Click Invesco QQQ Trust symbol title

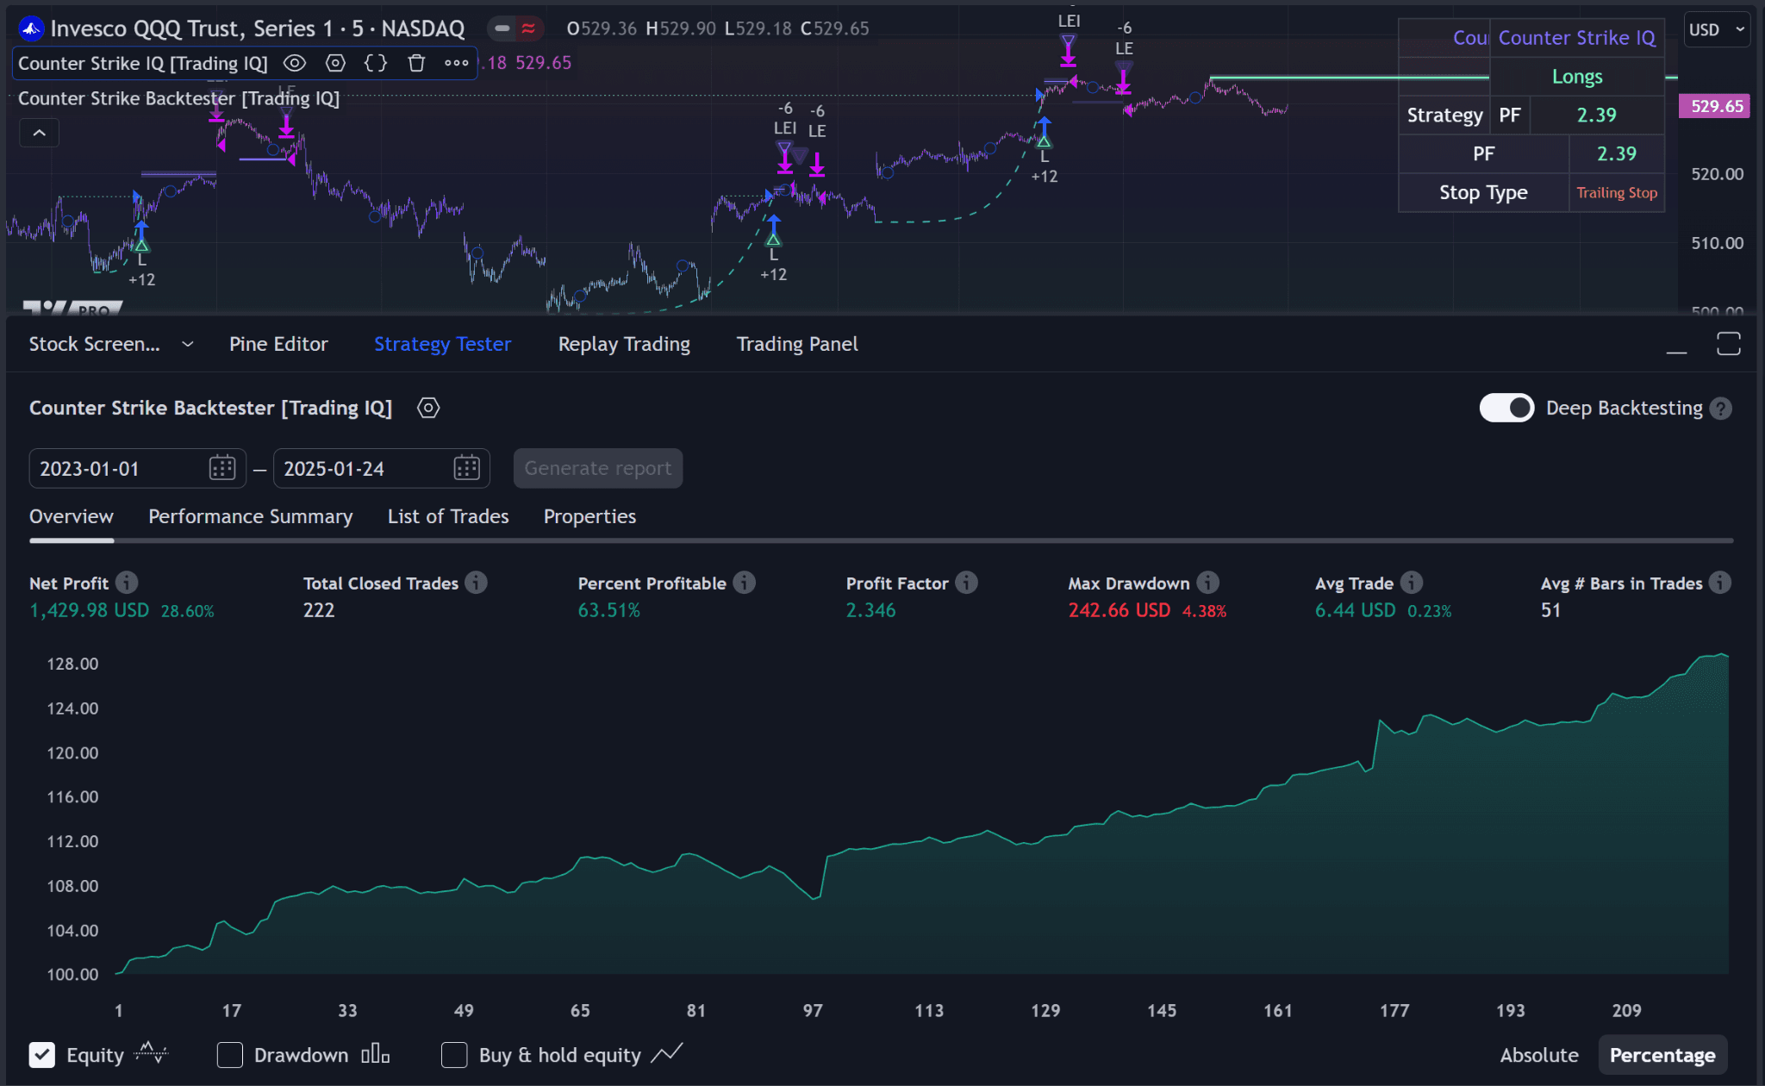257,29
